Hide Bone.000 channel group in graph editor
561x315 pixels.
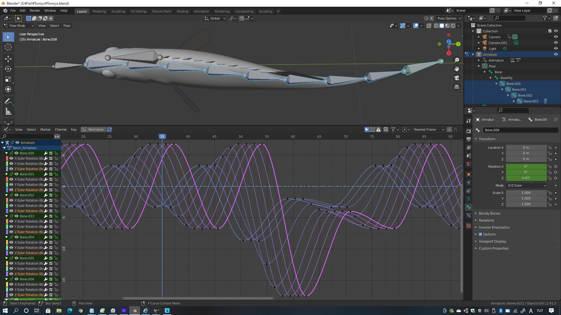[17, 153]
